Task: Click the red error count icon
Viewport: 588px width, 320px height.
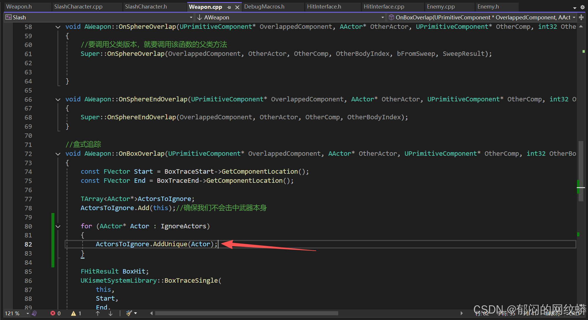Action: (x=53, y=313)
